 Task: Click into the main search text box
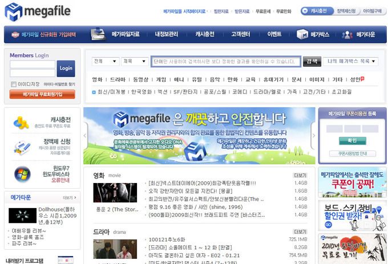(226, 62)
